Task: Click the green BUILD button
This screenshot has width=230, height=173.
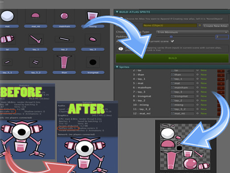Action: click(172, 58)
